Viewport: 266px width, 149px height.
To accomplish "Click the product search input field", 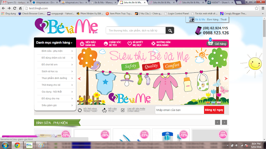I will coord(136,30).
